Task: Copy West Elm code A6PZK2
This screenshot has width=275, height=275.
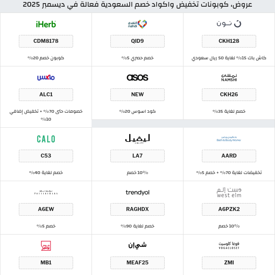Action: tap(229, 209)
